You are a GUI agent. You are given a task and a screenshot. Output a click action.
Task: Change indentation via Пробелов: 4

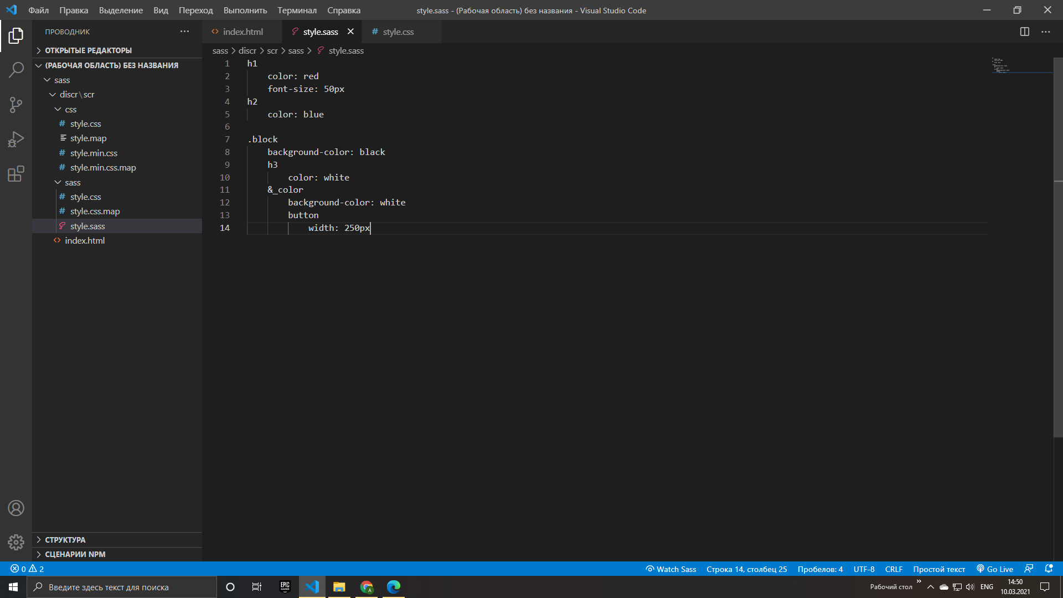coord(820,569)
